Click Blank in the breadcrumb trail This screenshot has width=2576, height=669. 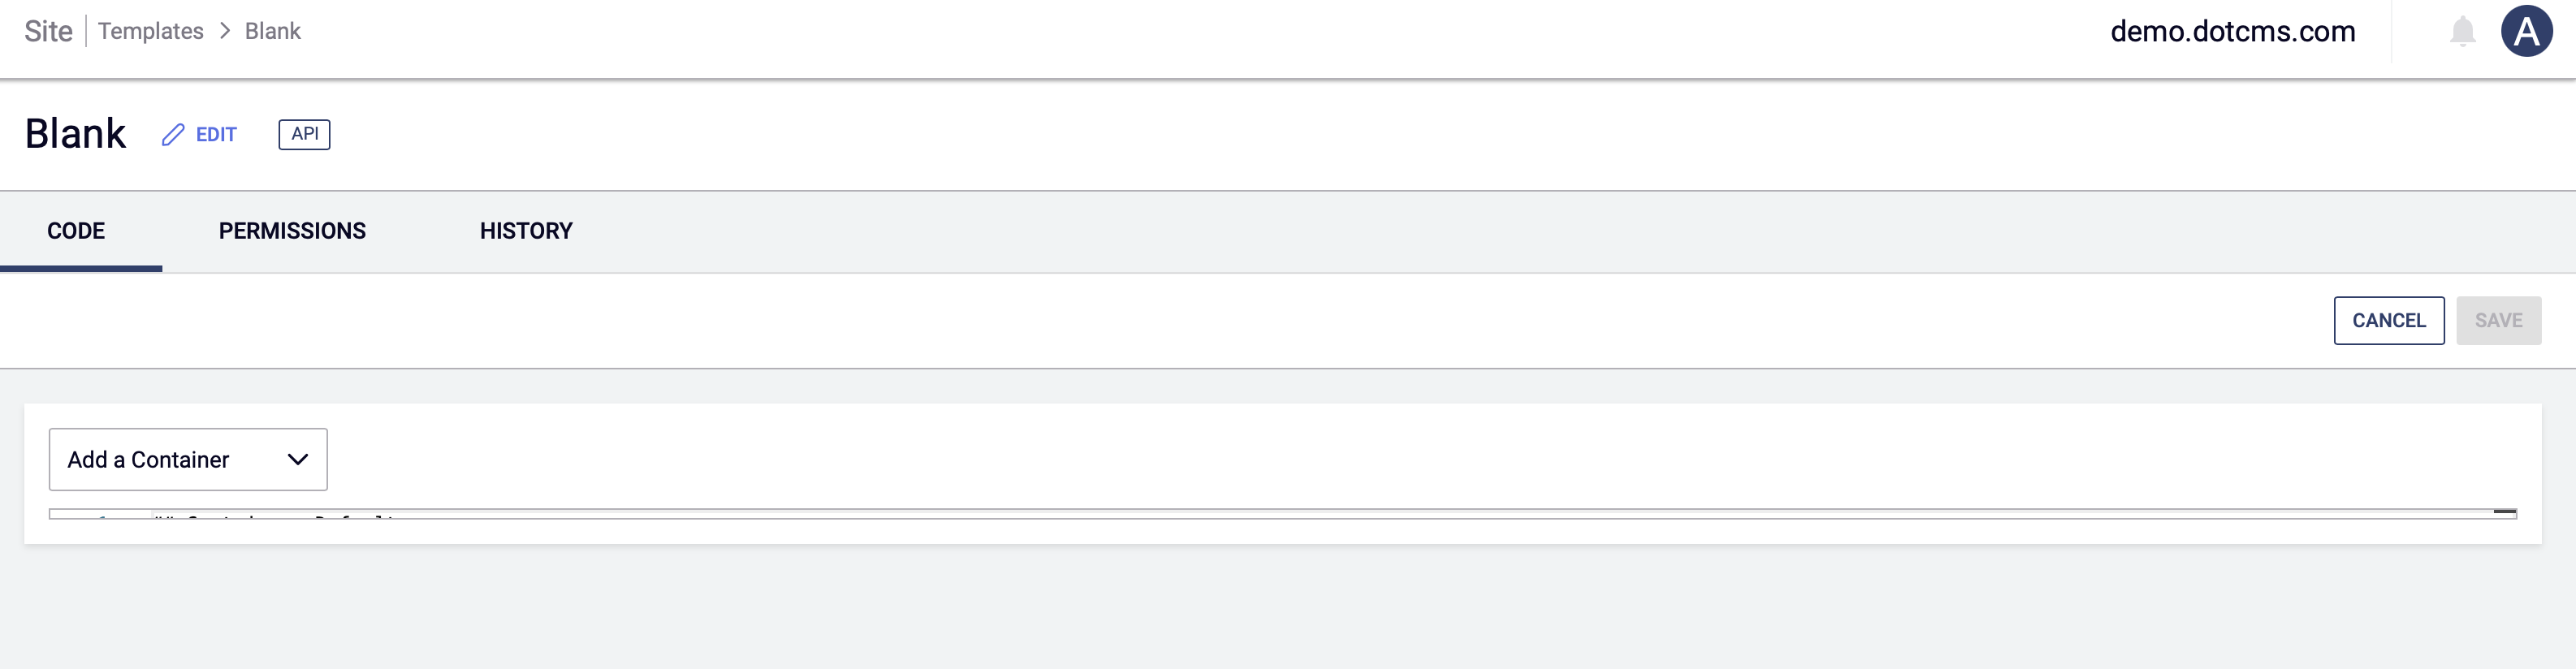coord(273,31)
